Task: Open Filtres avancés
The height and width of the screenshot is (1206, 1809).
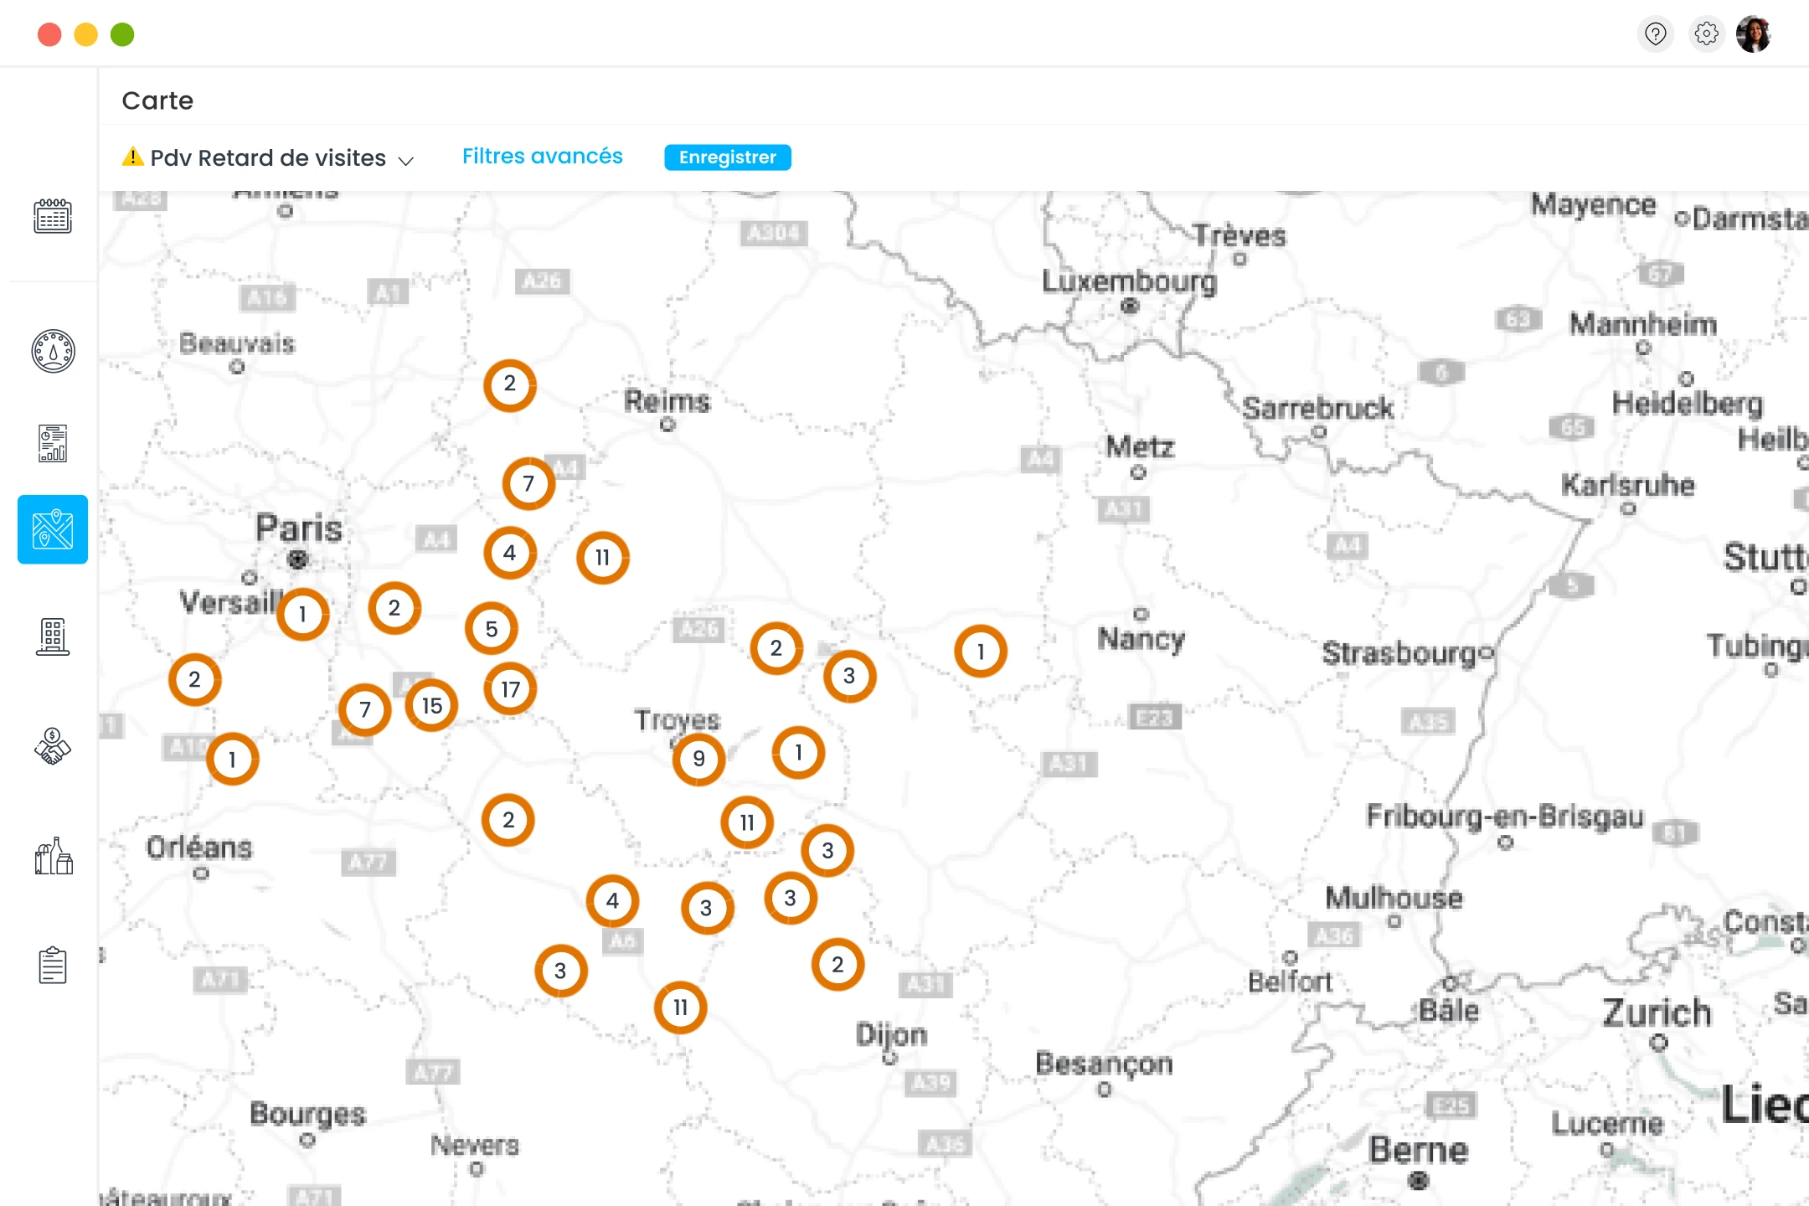Action: (x=542, y=156)
